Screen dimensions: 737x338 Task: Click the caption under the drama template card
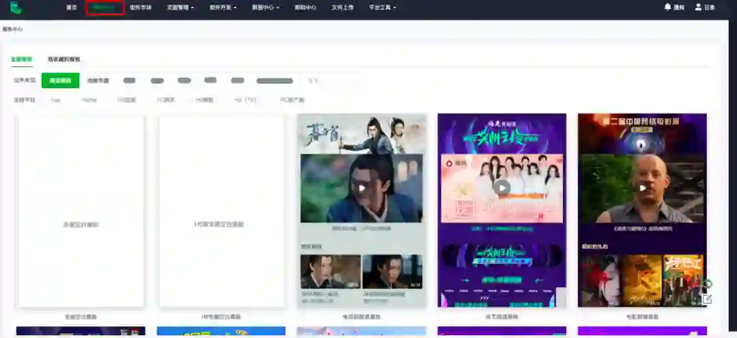click(x=362, y=317)
